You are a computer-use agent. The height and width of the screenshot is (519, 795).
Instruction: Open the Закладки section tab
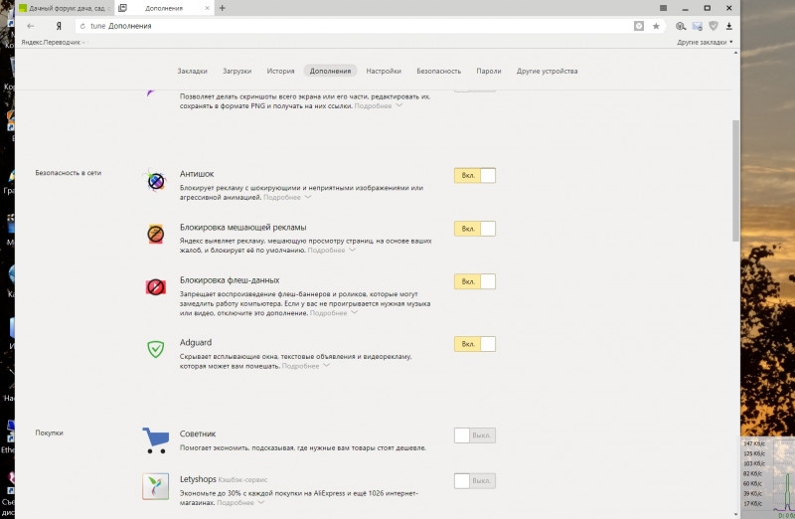[x=192, y=71]
